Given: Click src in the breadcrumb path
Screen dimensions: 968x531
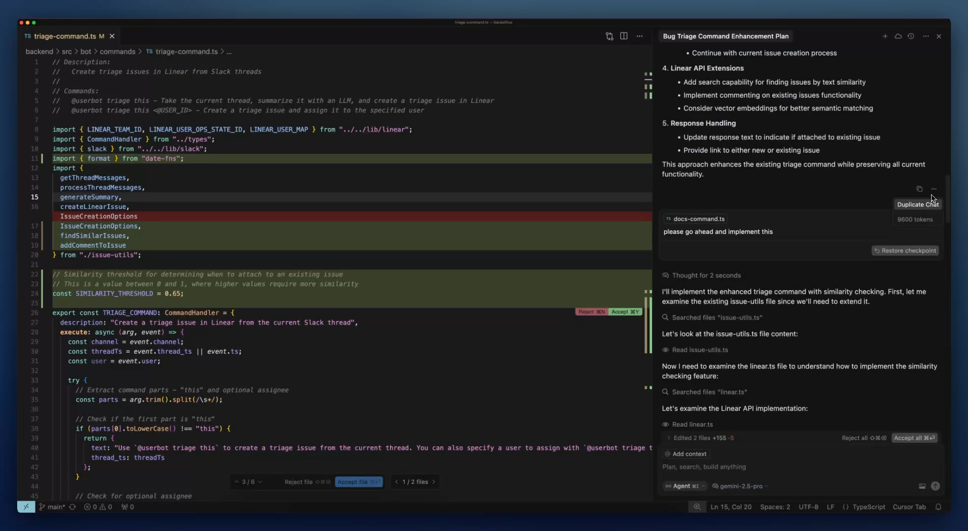Looking at the screenshot, I should pos(67,52).
